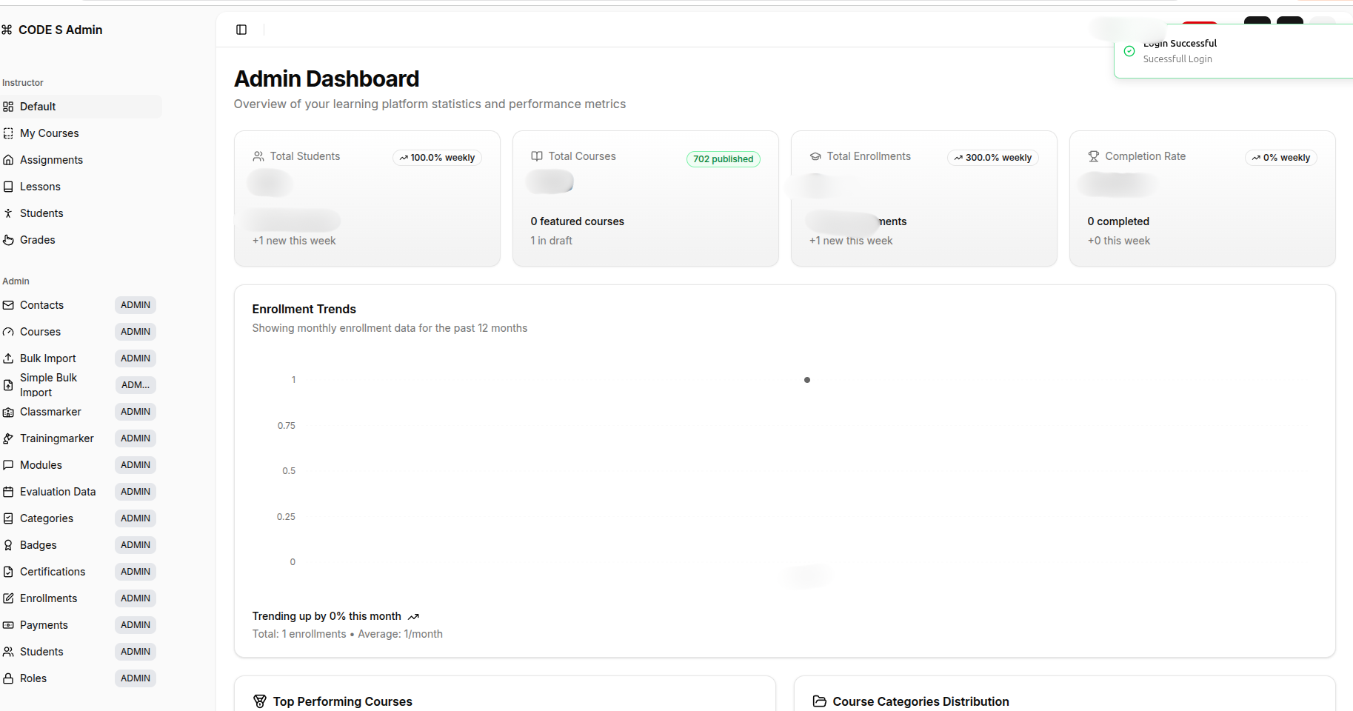This screenshot has height=711, width=1353.
Task: Select the Roles lock icon
Action: 8,678
